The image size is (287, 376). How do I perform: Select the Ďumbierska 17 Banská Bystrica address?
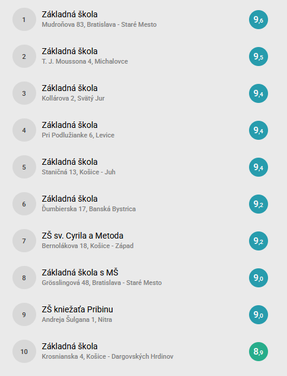tap(89, 209)
